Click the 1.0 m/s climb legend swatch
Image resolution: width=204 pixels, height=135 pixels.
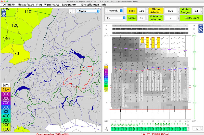(x=106, y=86)
